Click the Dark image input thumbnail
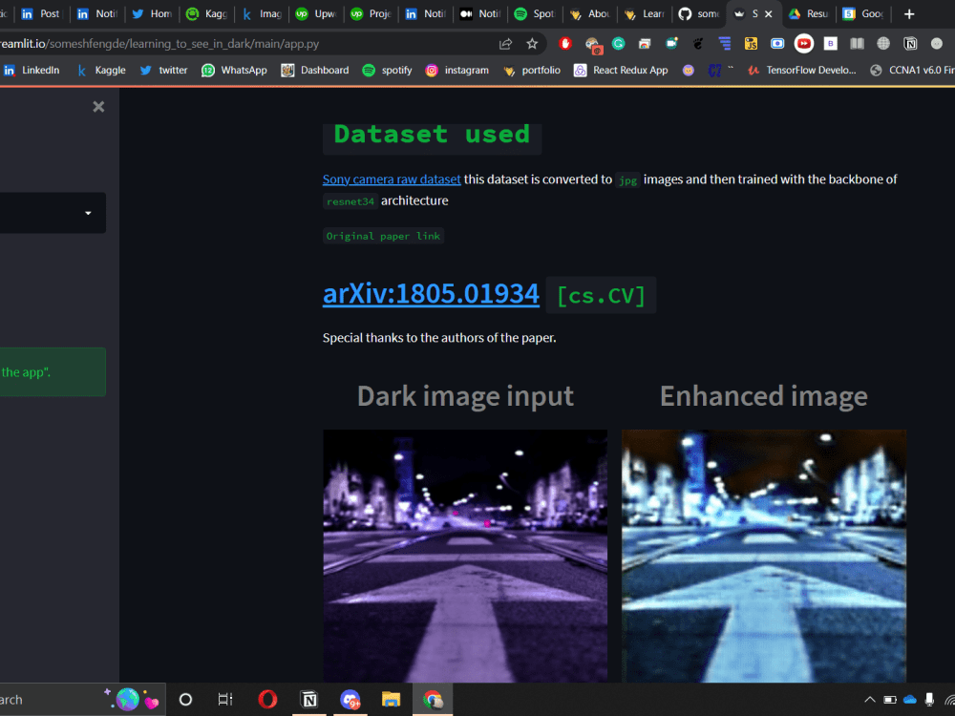Screen dimensions: 955x716 (x=465, y=554)
